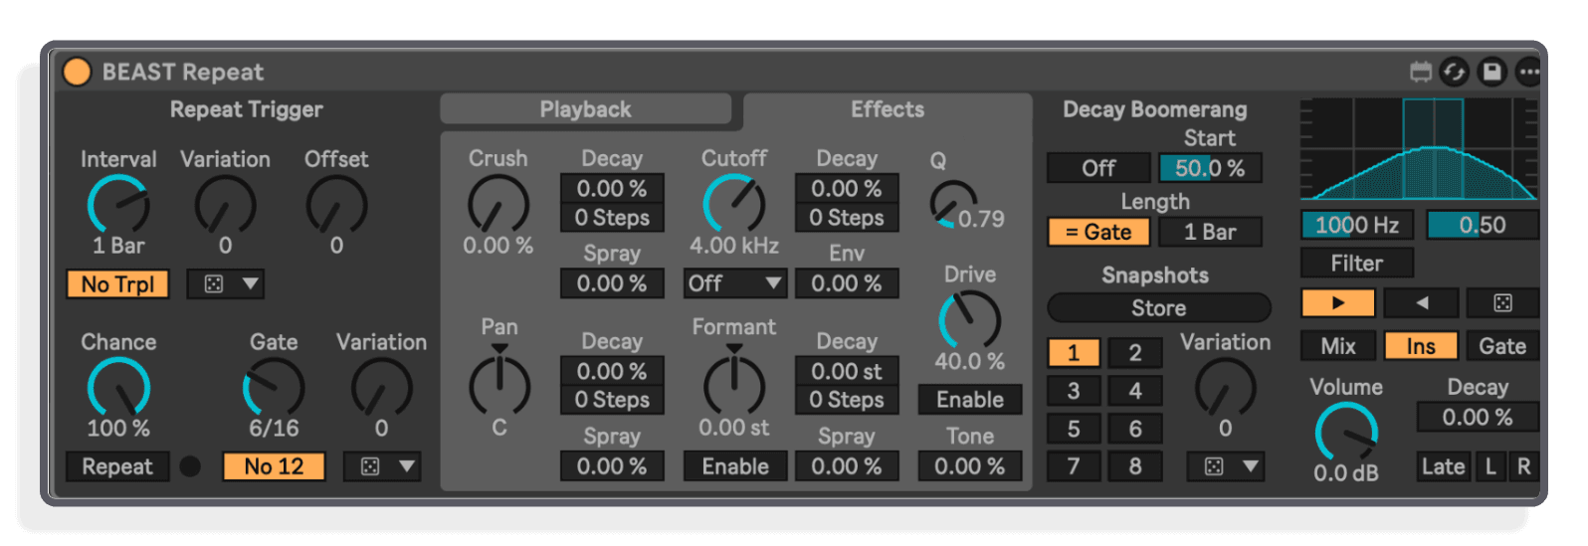This screenshot has height=546, width=1588.
Task: Click the 1000 Hz filter frequency field
Action: coord(1357,225)
